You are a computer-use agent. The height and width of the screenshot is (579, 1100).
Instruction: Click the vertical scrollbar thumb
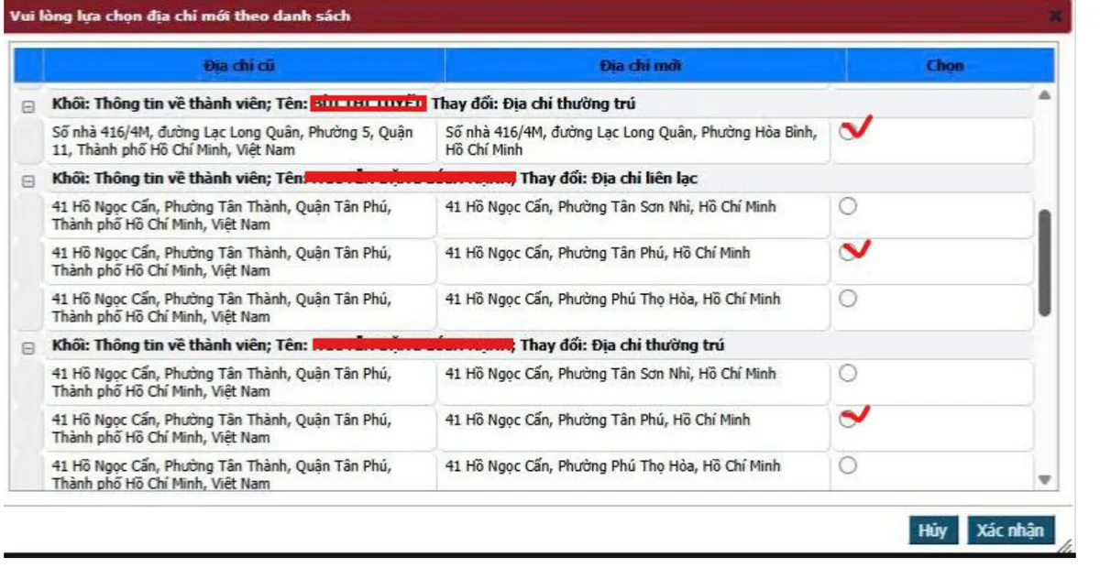[1044, 263]
